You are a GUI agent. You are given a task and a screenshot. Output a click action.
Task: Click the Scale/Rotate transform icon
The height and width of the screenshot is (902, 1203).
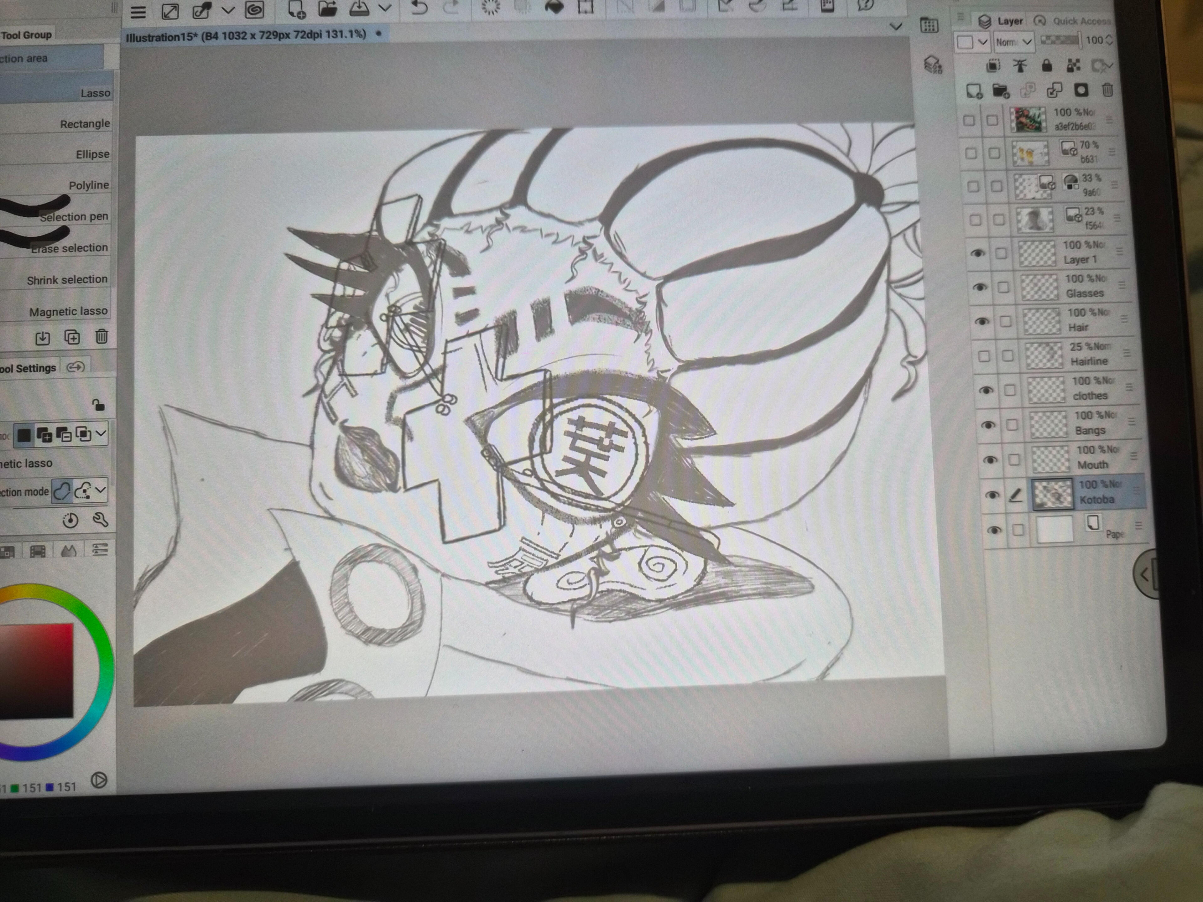coord(585,7)
